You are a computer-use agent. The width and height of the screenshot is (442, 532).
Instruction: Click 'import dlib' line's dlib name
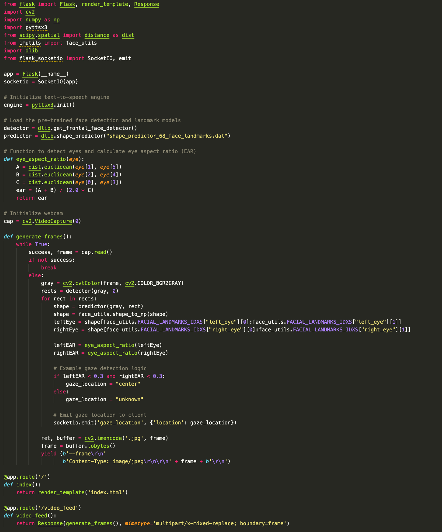point(32,51)
